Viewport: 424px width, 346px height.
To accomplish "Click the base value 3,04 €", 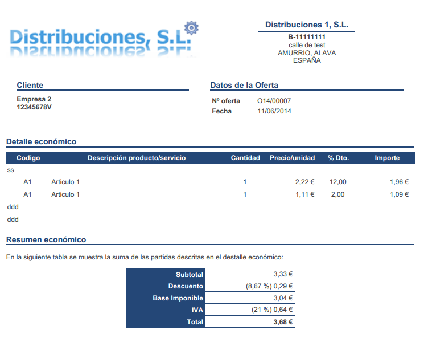I will [283, 298].
